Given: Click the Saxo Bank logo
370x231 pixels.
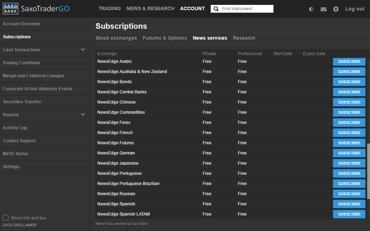Looking at the screenshot, I should pos(11,9).
